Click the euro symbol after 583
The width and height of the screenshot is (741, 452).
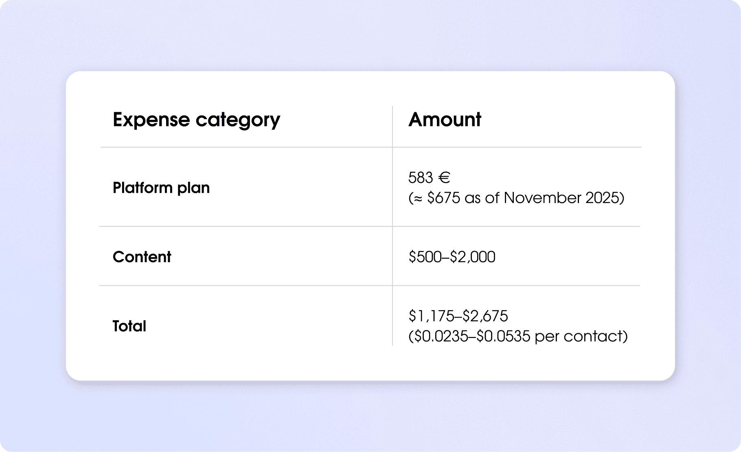(444, 178)
